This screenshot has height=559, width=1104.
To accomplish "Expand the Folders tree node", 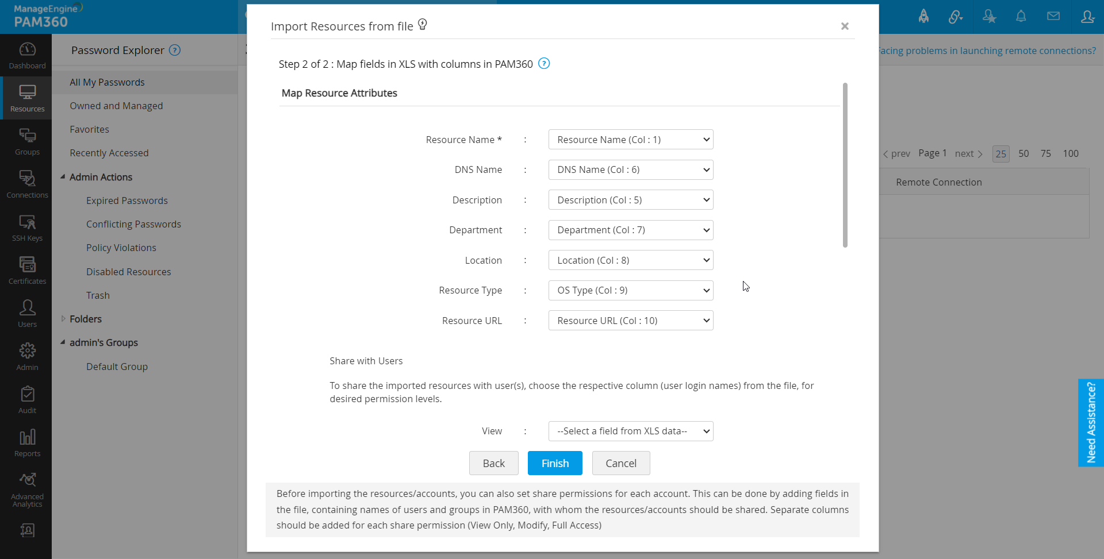I will point(63,319).
